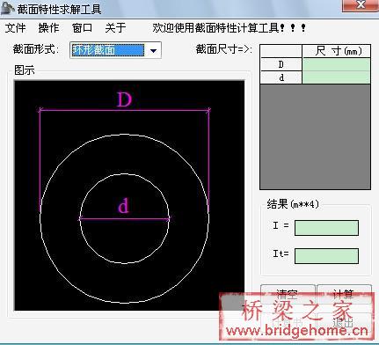Click the gray empty table area
Viewport: 379px width, 345px height.
316,137
